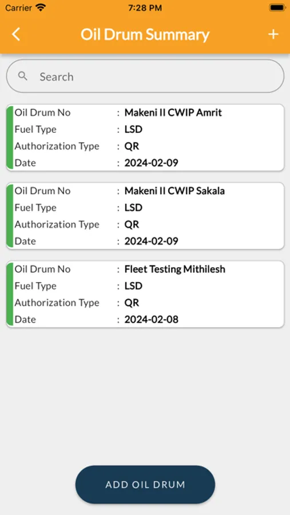Tap Oil Drum Summary title

(x=145, y=34)
